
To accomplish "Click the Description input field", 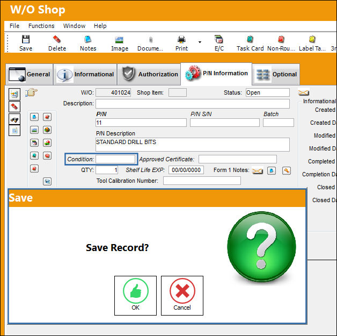I will point(193,104).
